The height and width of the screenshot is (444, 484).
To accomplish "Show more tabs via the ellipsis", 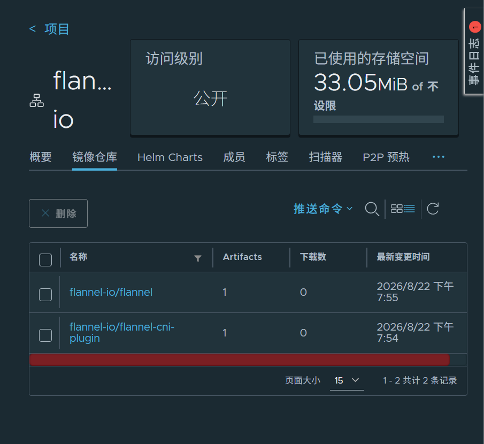I will (439, 157).
